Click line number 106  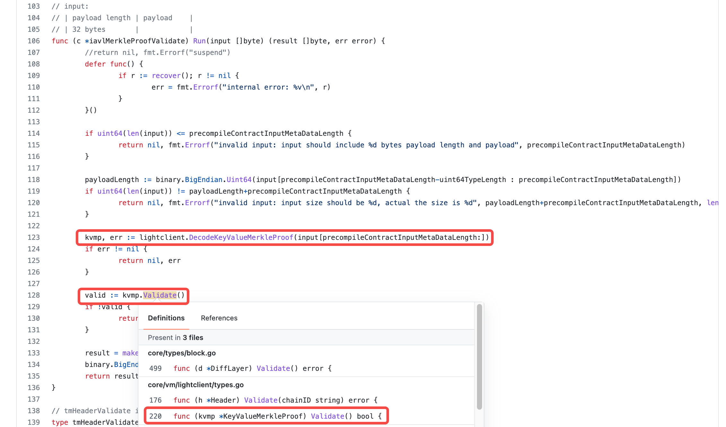coord(34,41)
